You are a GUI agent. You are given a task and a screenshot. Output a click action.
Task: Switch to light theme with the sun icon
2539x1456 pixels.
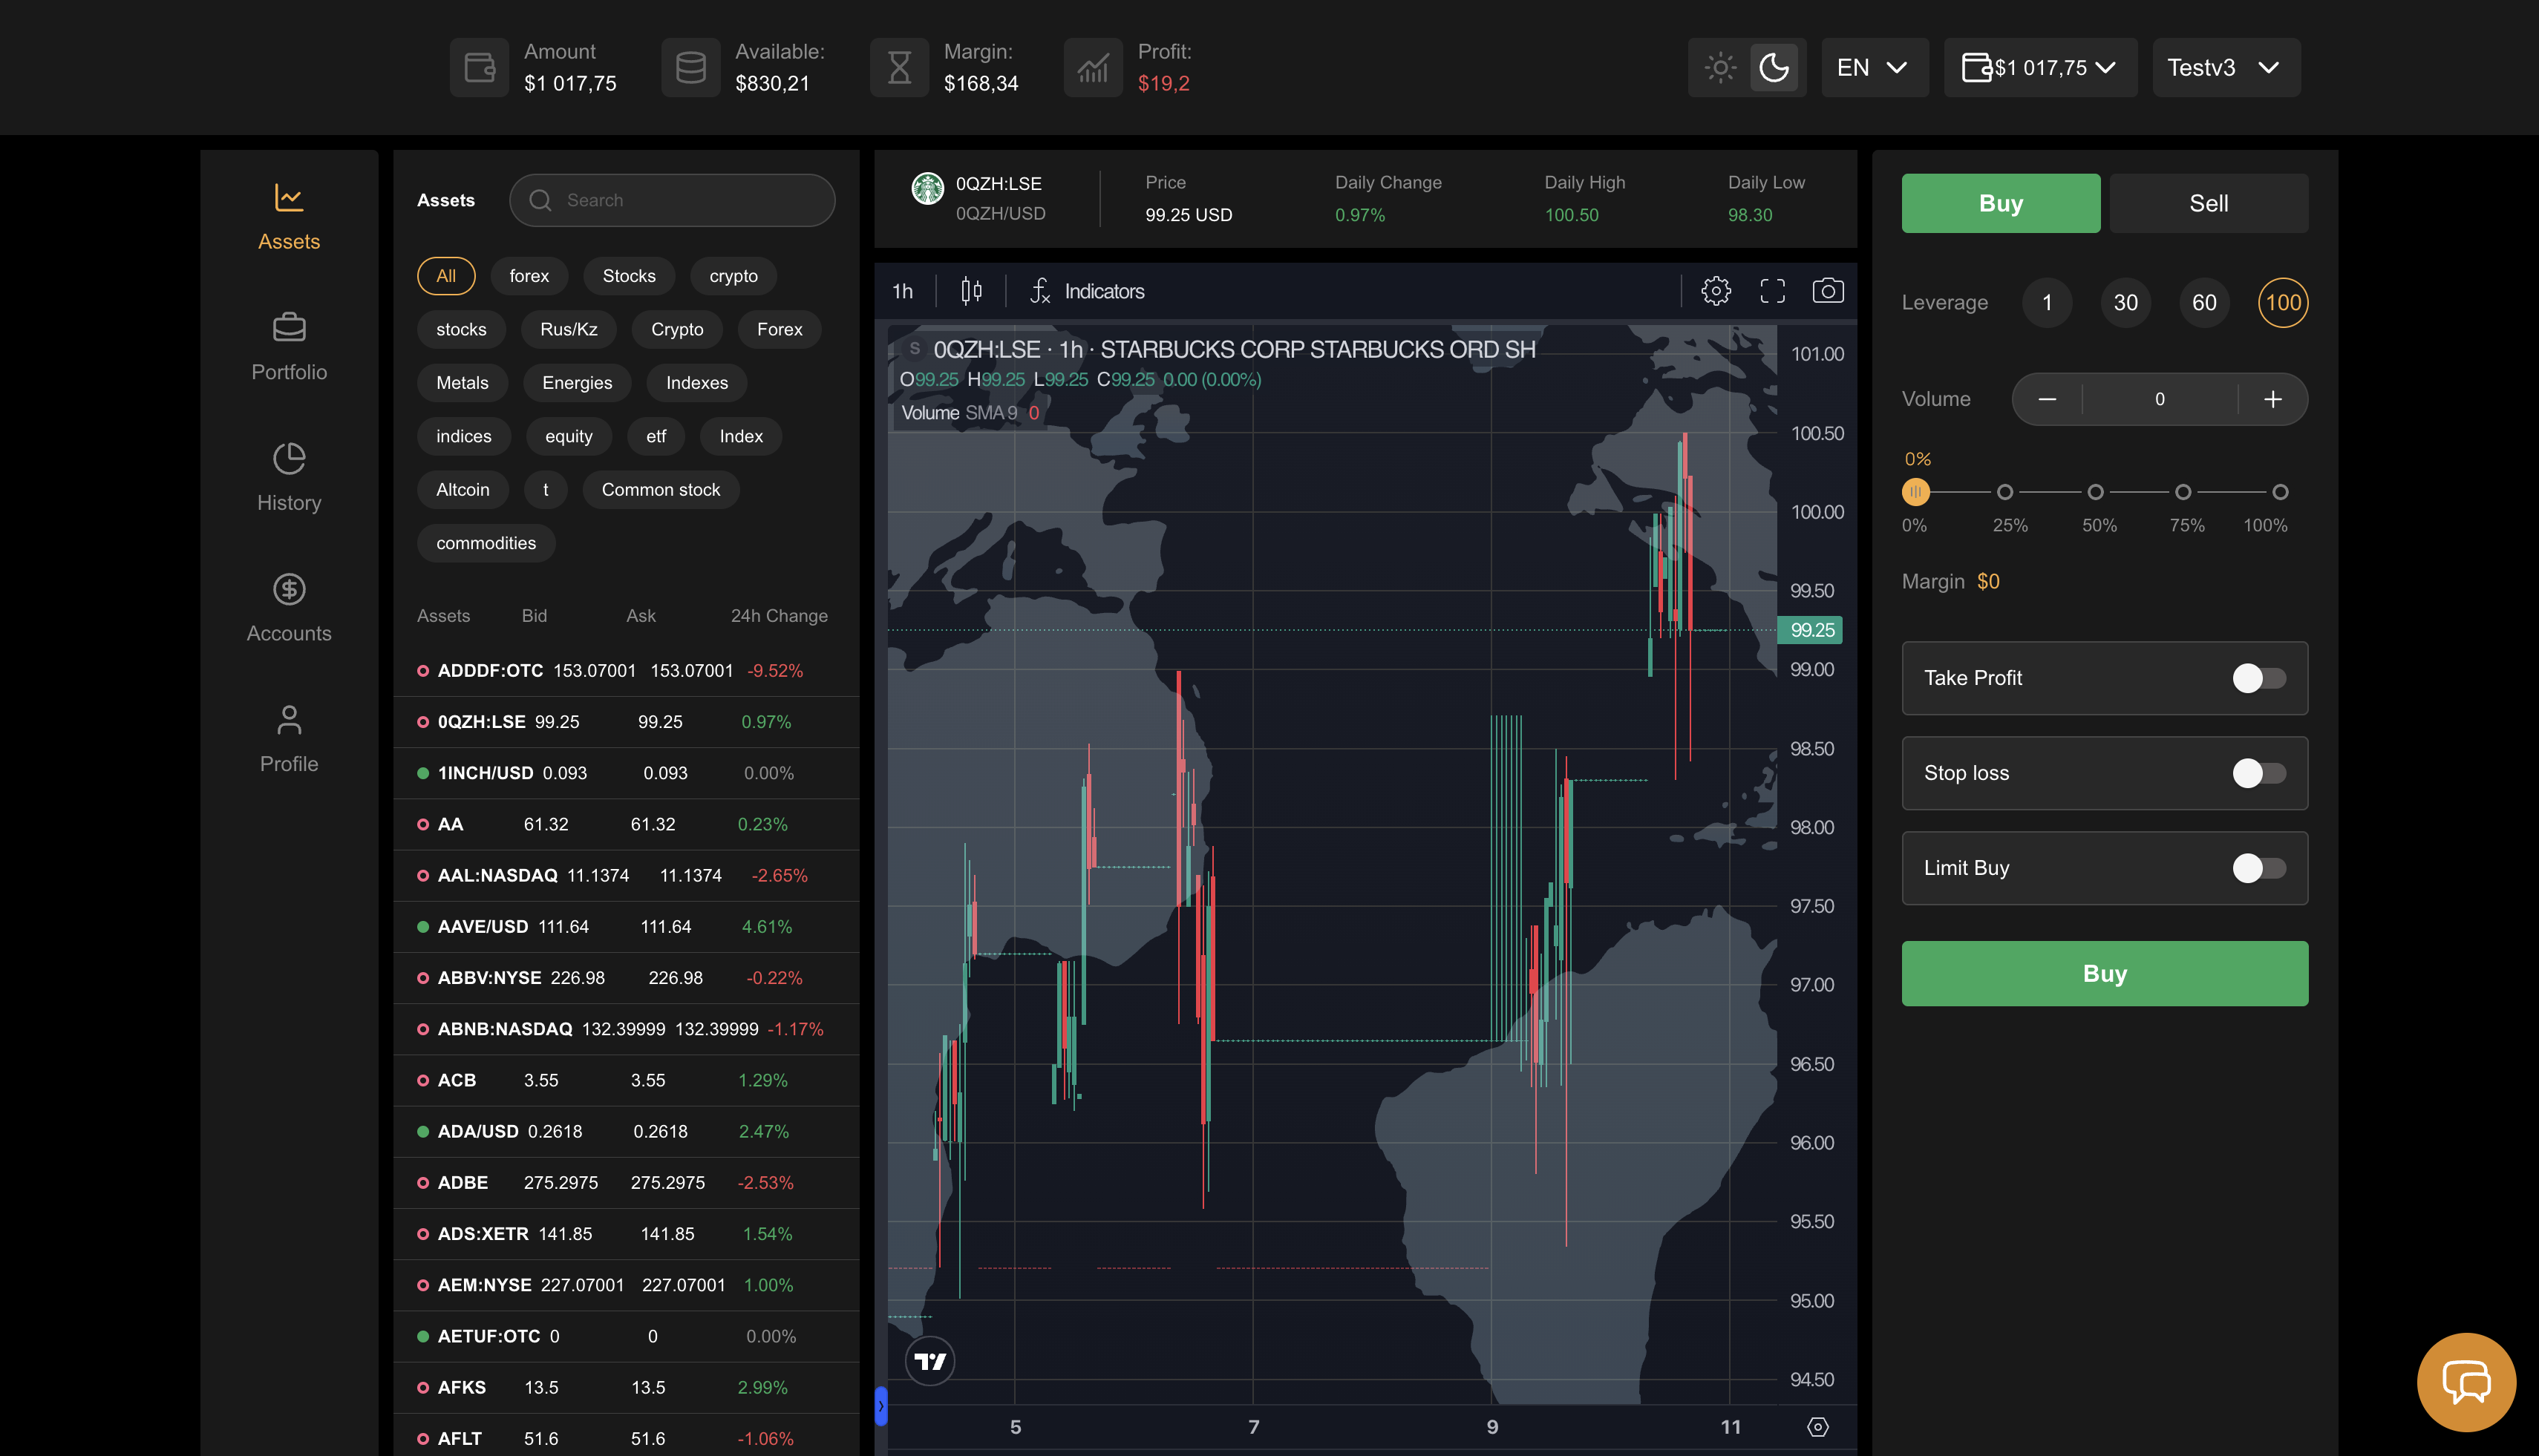point(1719,67)
